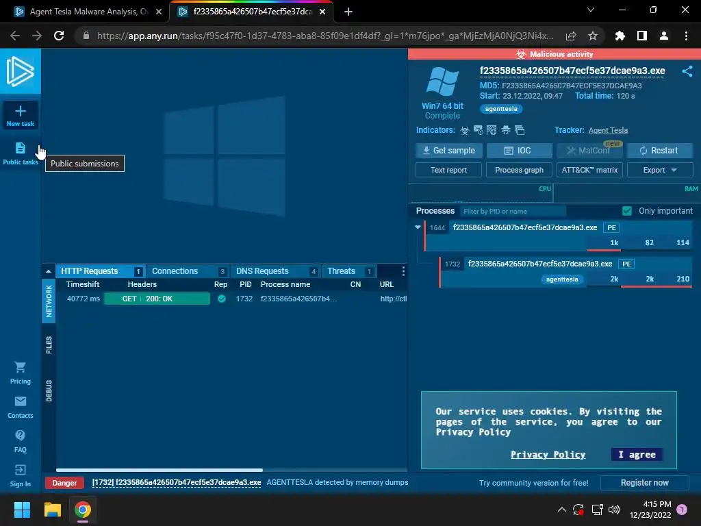Select process 1644 row
Image resolution: width=701 pixels, height=526 pixels.
pos(558,236)
